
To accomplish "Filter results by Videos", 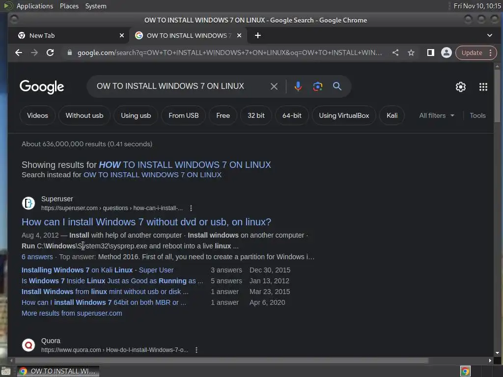I will tap(37, 115).
